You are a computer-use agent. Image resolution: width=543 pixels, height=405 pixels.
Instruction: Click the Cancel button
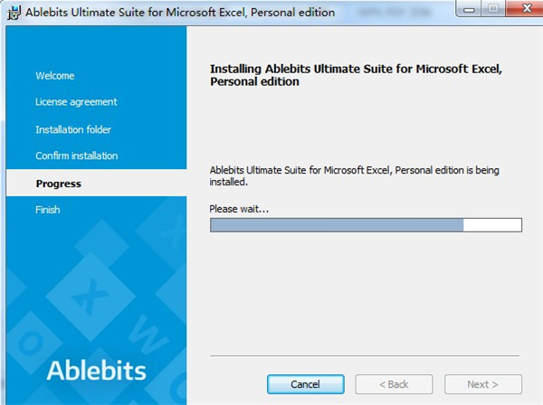(306, 384)
